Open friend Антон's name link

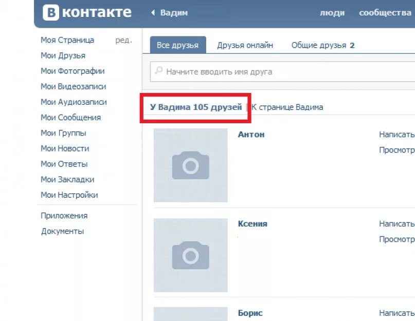pos(251,135)
